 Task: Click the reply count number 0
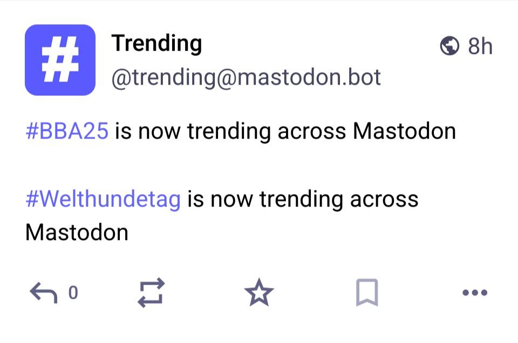point(73,293)
